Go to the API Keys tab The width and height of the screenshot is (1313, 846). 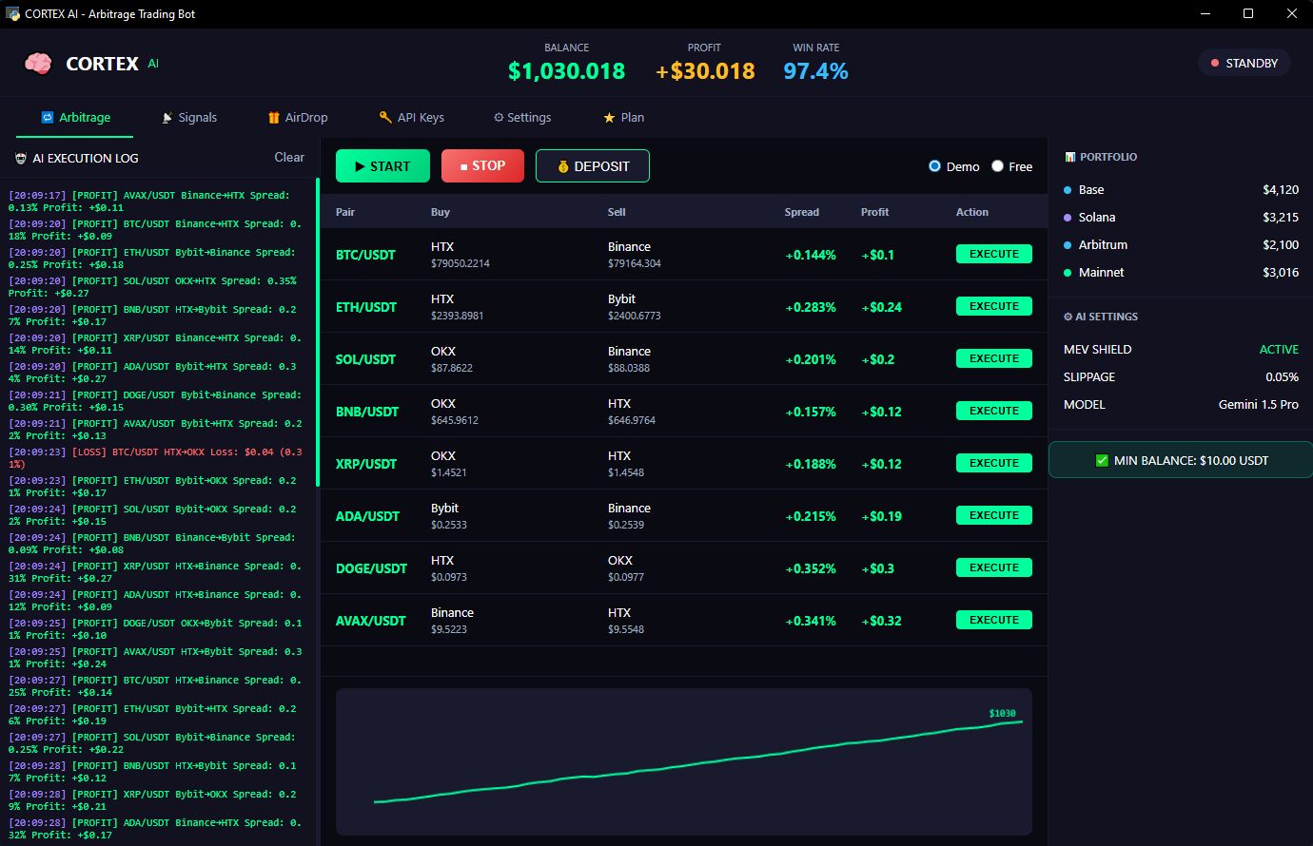point(412,118)
